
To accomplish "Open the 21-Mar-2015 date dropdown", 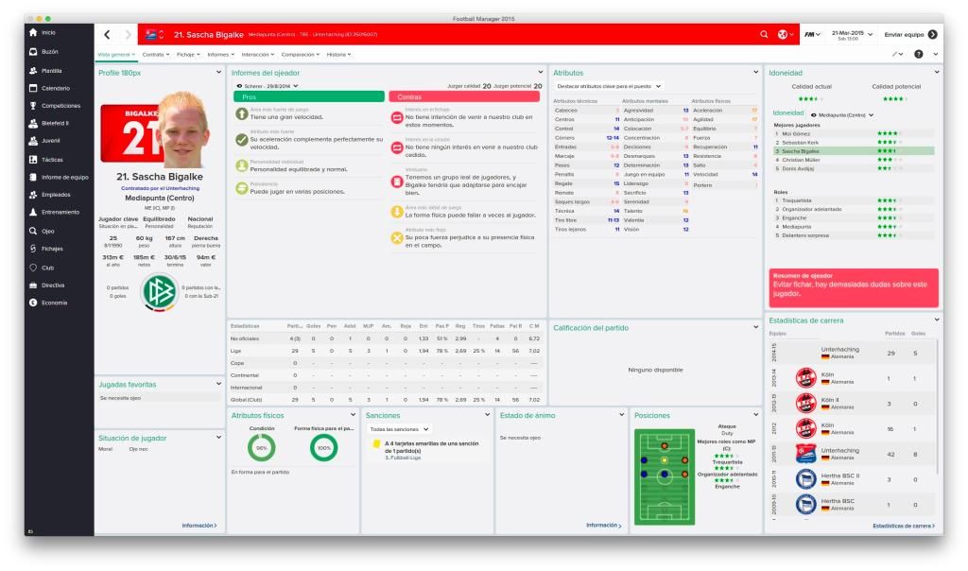I will (852, 35).
